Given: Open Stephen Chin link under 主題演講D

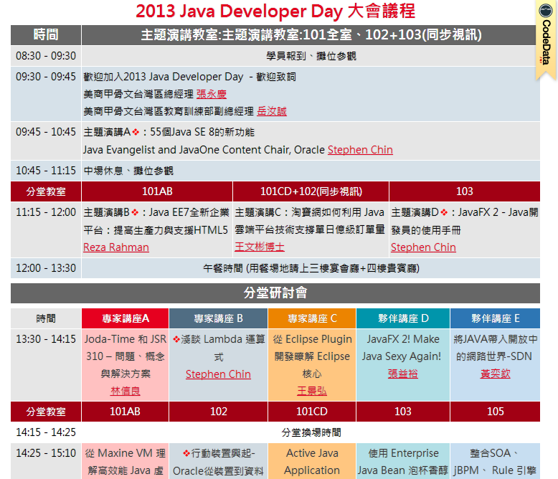Looking at the screenshot, I should click(423, 247).
